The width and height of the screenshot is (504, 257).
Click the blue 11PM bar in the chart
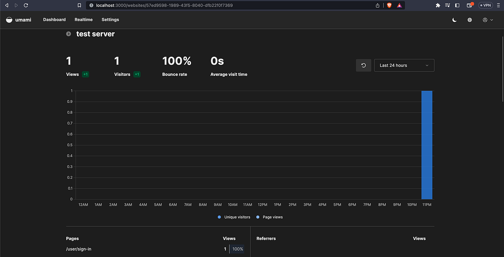click(427, 145)
